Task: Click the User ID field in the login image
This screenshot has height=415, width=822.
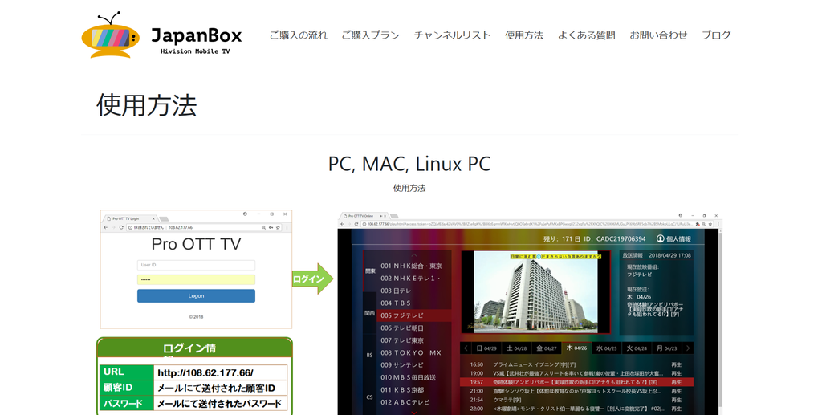Action: click(x=196, y=265)
